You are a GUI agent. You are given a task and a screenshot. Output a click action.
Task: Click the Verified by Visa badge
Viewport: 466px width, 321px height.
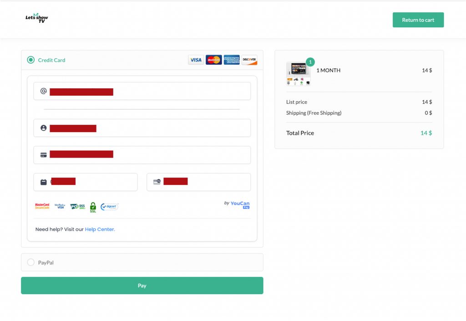[60, 206]
